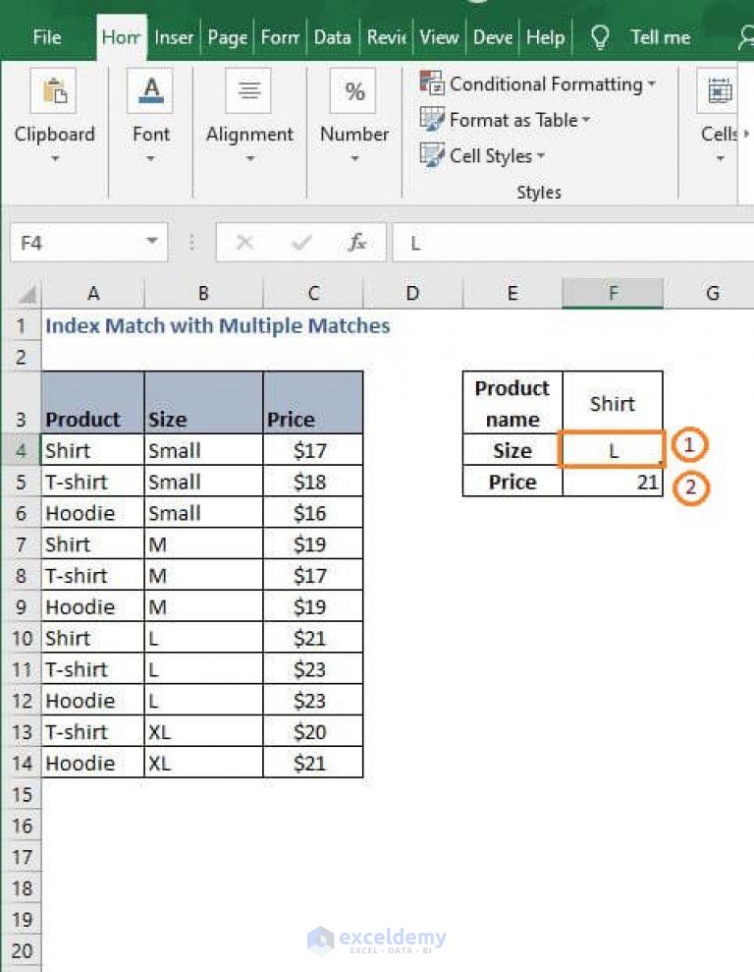Open the Clipboard paste icon
Viewport: 754px width, 972px height.
point(53,91)
